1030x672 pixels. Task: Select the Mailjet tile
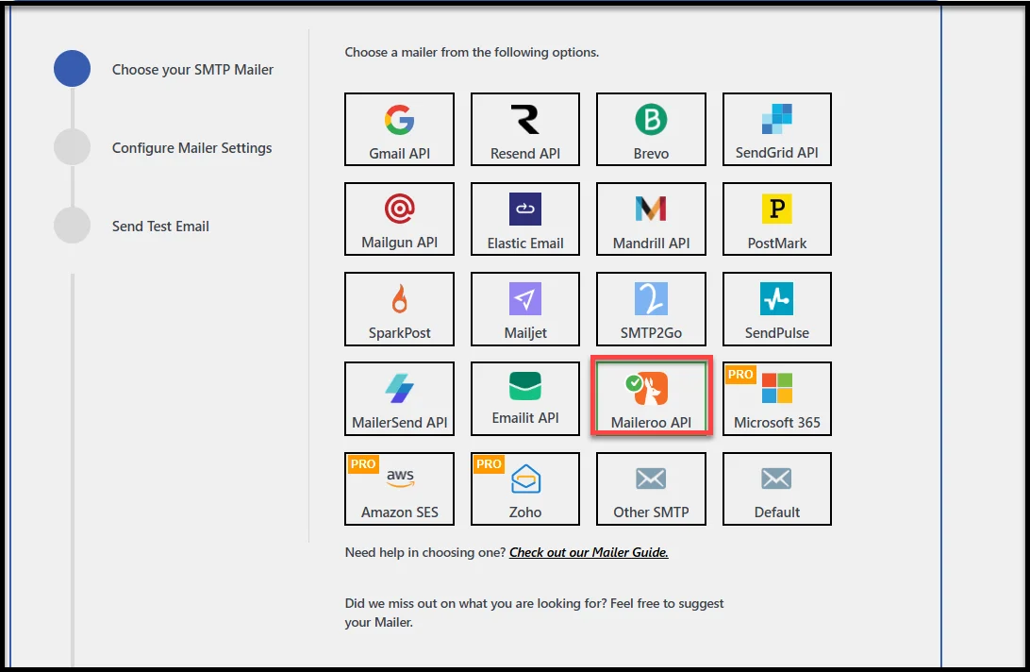click(x=524, y=309)
